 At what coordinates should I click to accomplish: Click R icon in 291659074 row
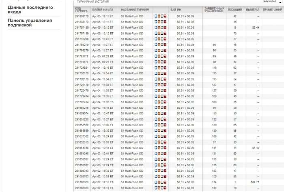162,114
